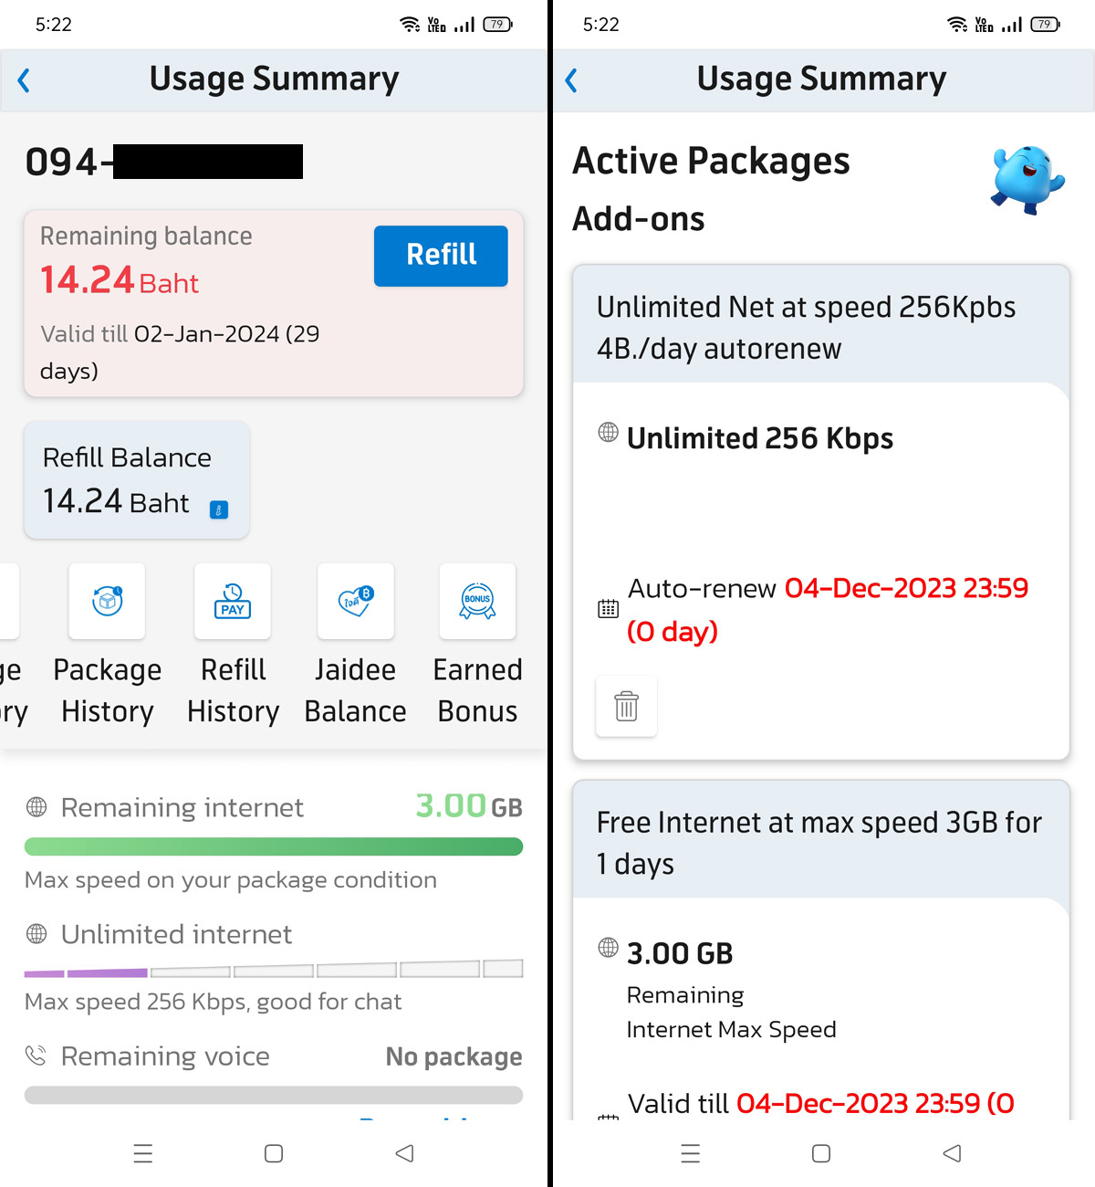This screenshot has height=1187, width=1095.
Task: Go back from left Usage Summary screen
Action: pyautogui.click(x=24, y=80)
